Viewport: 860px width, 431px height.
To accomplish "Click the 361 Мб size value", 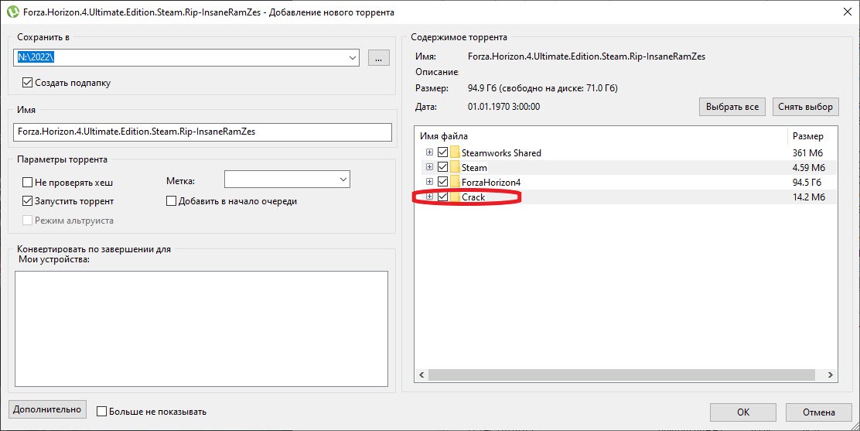I will pos(808,152).
